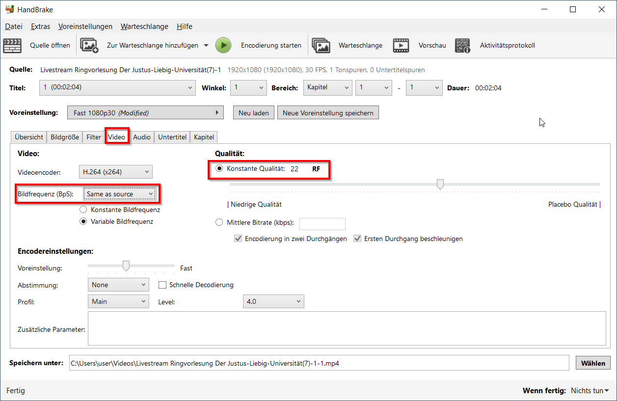Click the Zur Warteschlange hinzufügen icon
This screenshot has width=617, height=401.
89,46
